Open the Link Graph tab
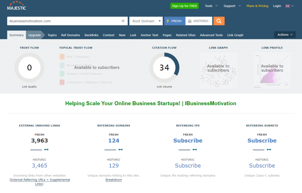 [x=235, y=35]
